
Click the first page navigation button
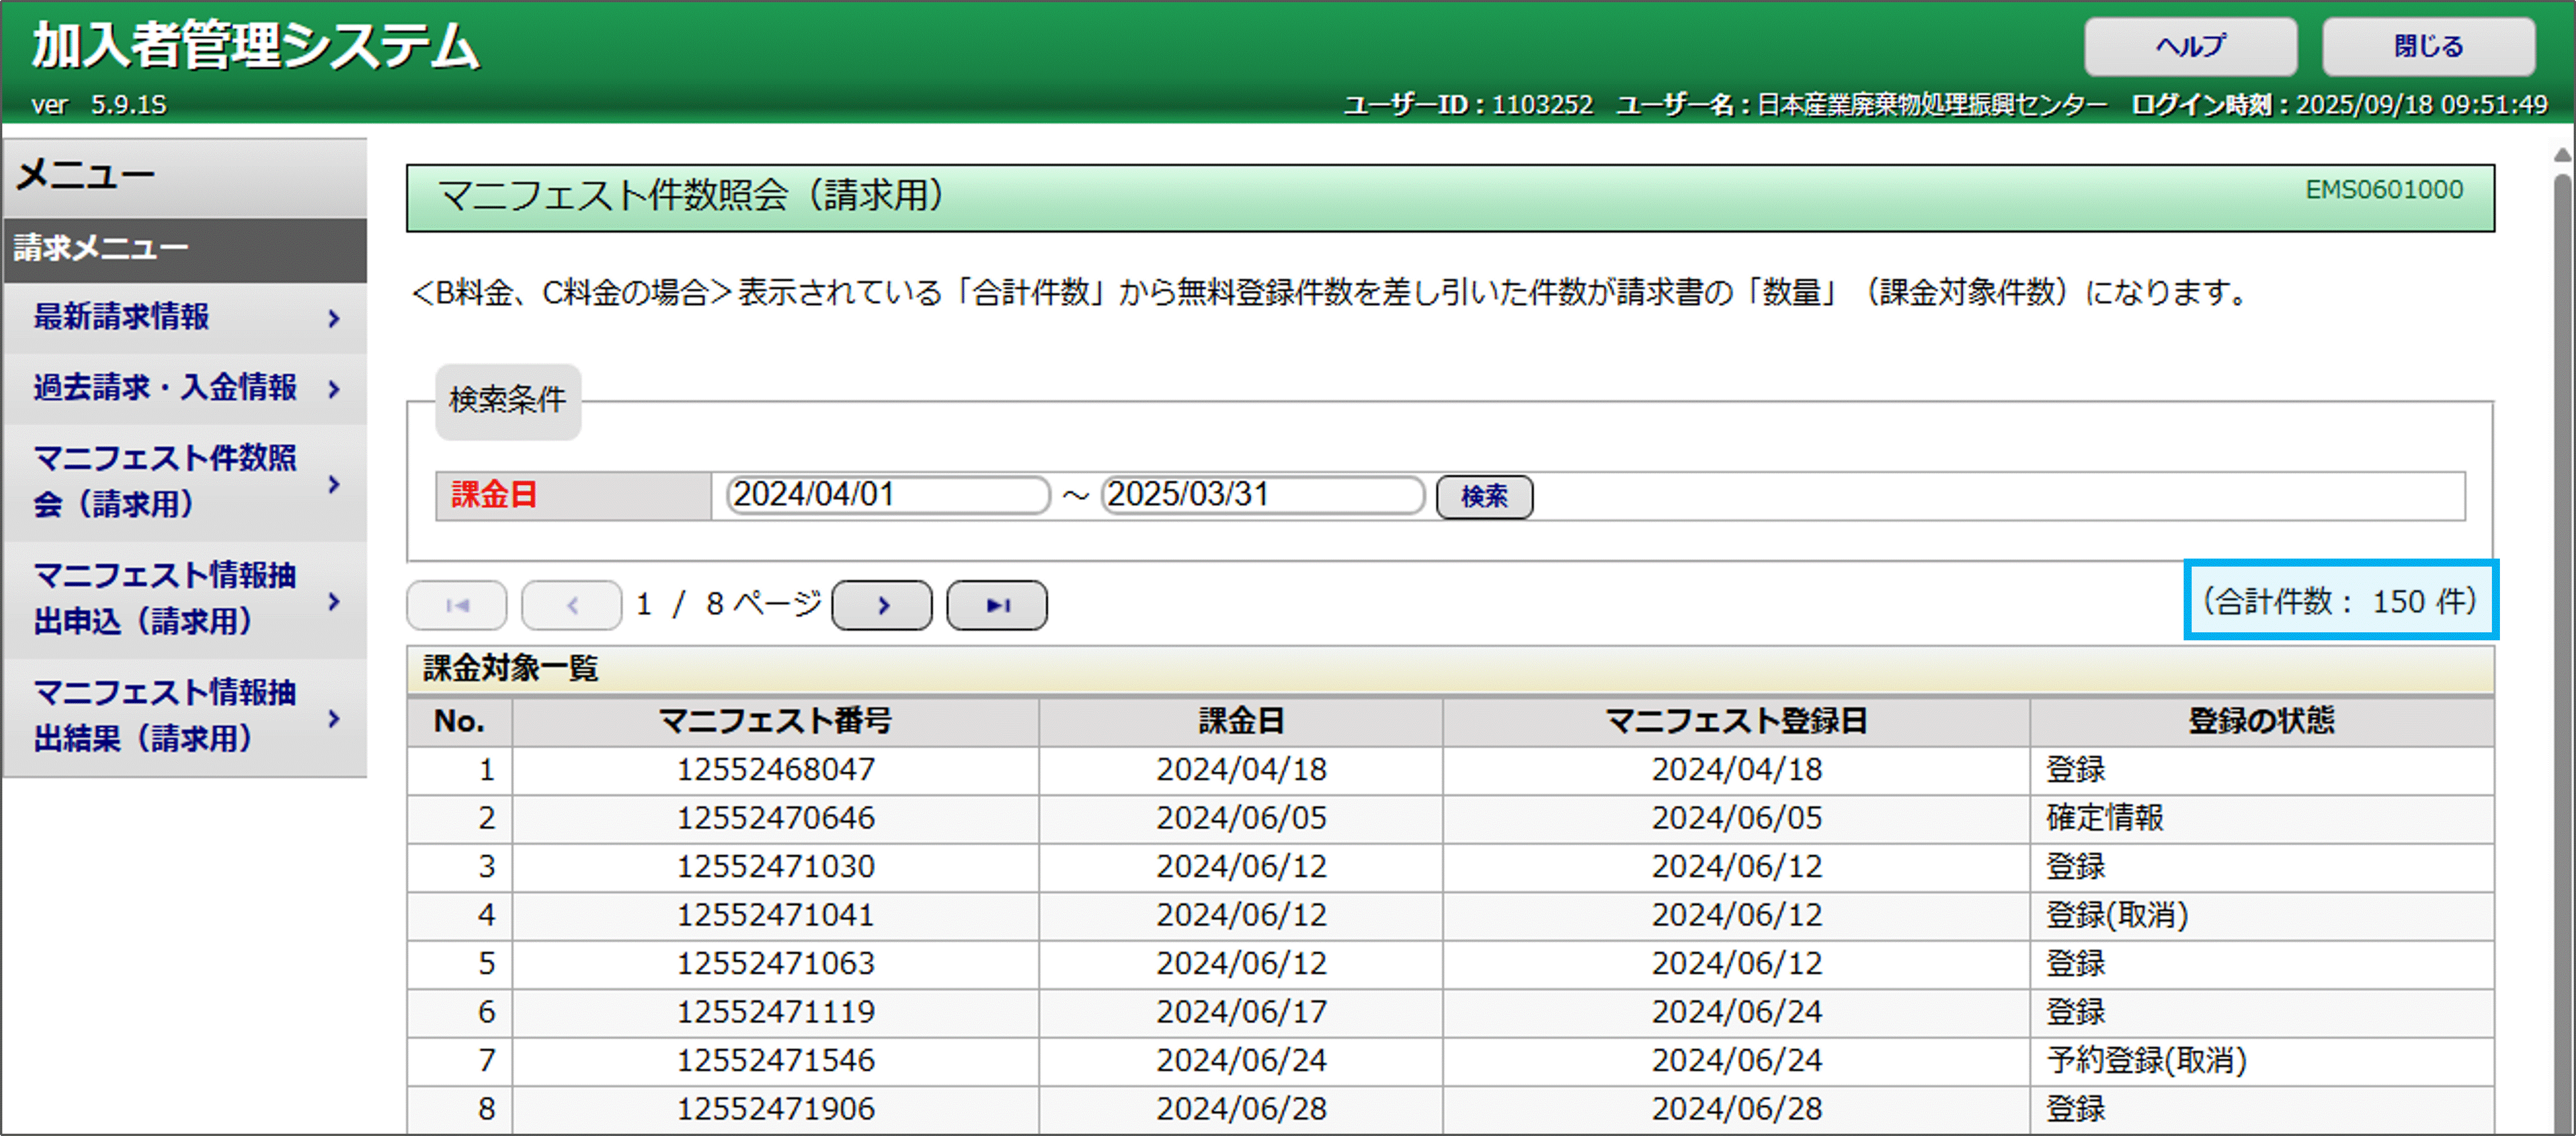coord(457,605)
